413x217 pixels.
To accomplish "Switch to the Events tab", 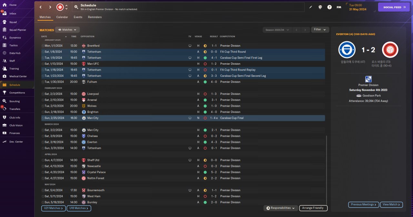I will pyautogui.click(x=78, y=17).
